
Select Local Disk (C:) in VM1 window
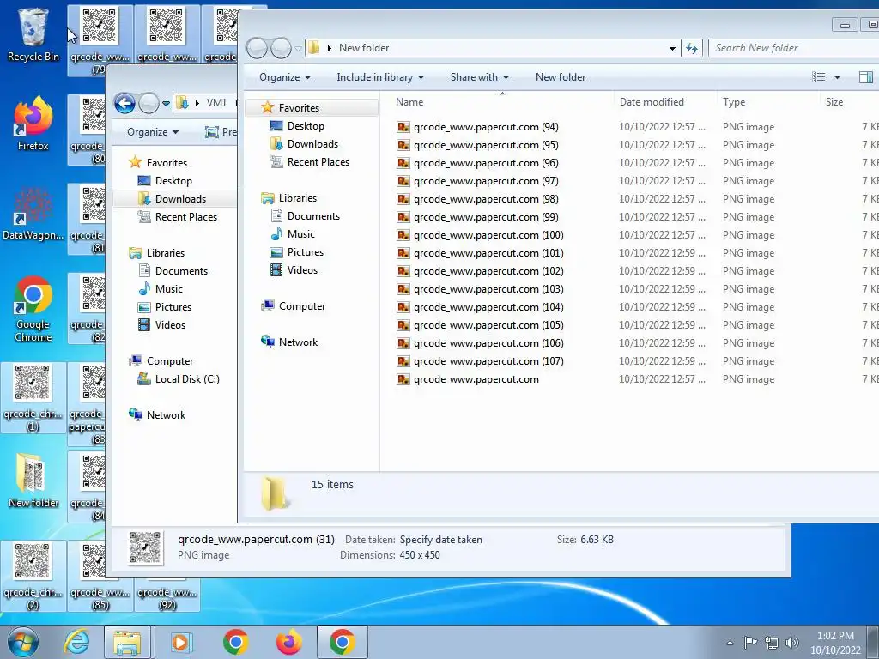[x=187, y=379]
